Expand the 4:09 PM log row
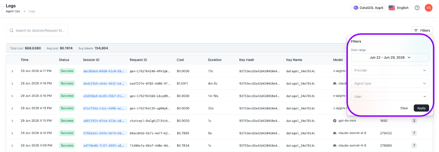439x152 pixels. pyautogui.click(x=12, y=146)
